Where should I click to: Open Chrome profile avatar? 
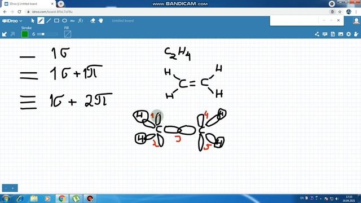click(349, 12)
